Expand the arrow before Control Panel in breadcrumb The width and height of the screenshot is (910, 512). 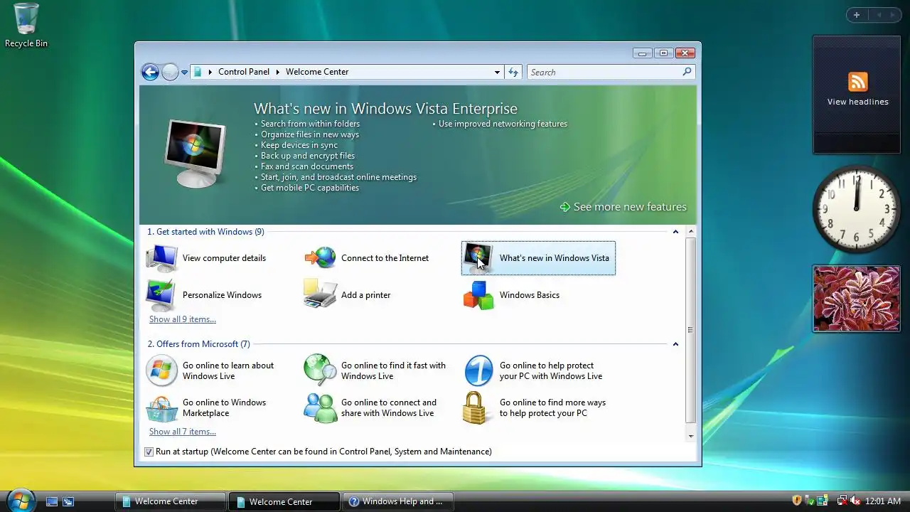tap(210, 72)
